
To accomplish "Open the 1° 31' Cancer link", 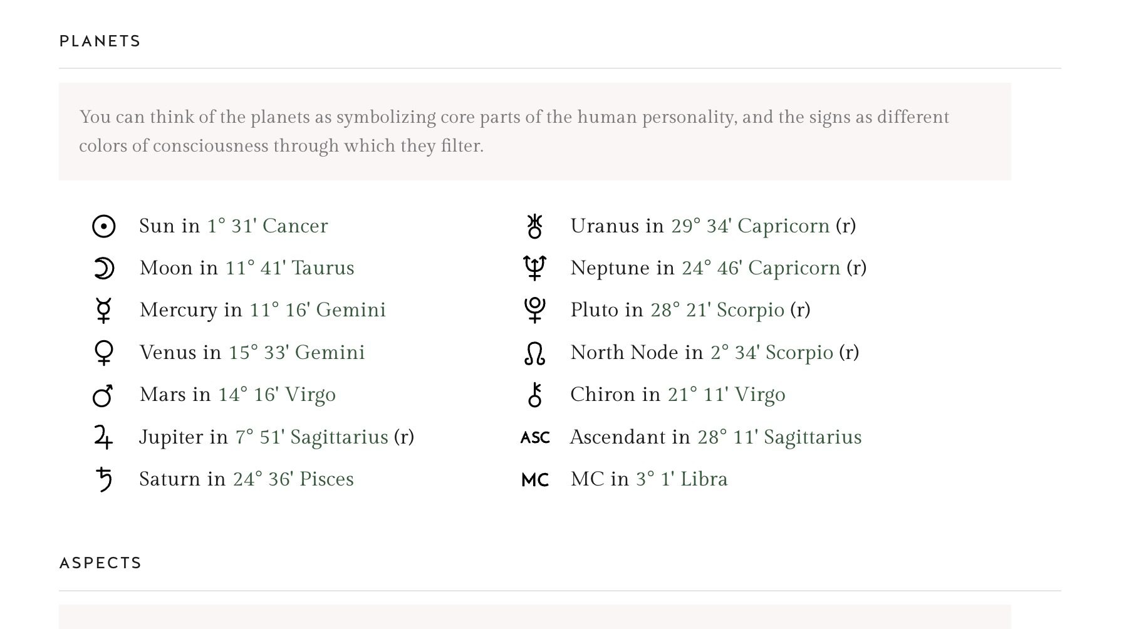I will [x=268, y=226].
